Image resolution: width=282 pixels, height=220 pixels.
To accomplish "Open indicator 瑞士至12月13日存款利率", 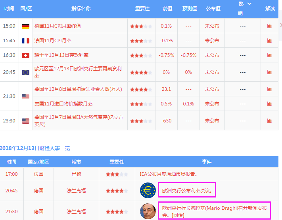I will click(x=61, y=55).
